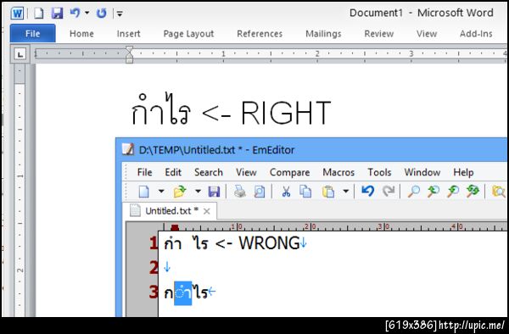Open the Tools menu in EmEditor

click(379, 172)
